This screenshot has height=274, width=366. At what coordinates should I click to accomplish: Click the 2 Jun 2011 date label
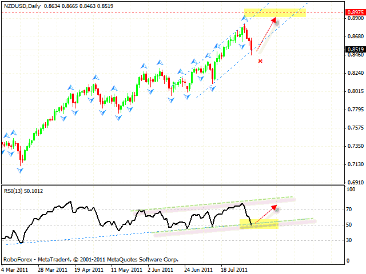tap(161, 268)
